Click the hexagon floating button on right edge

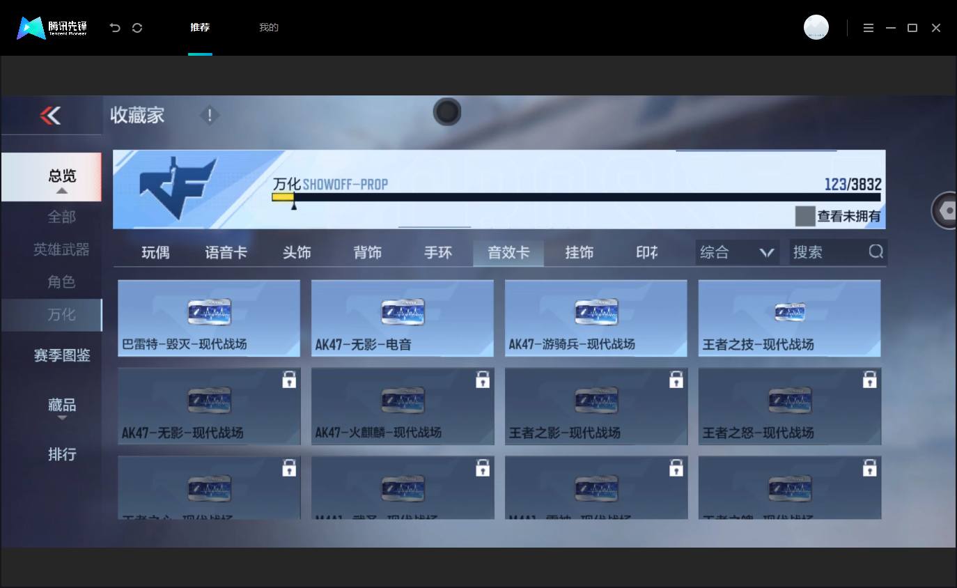pos(946,210)
